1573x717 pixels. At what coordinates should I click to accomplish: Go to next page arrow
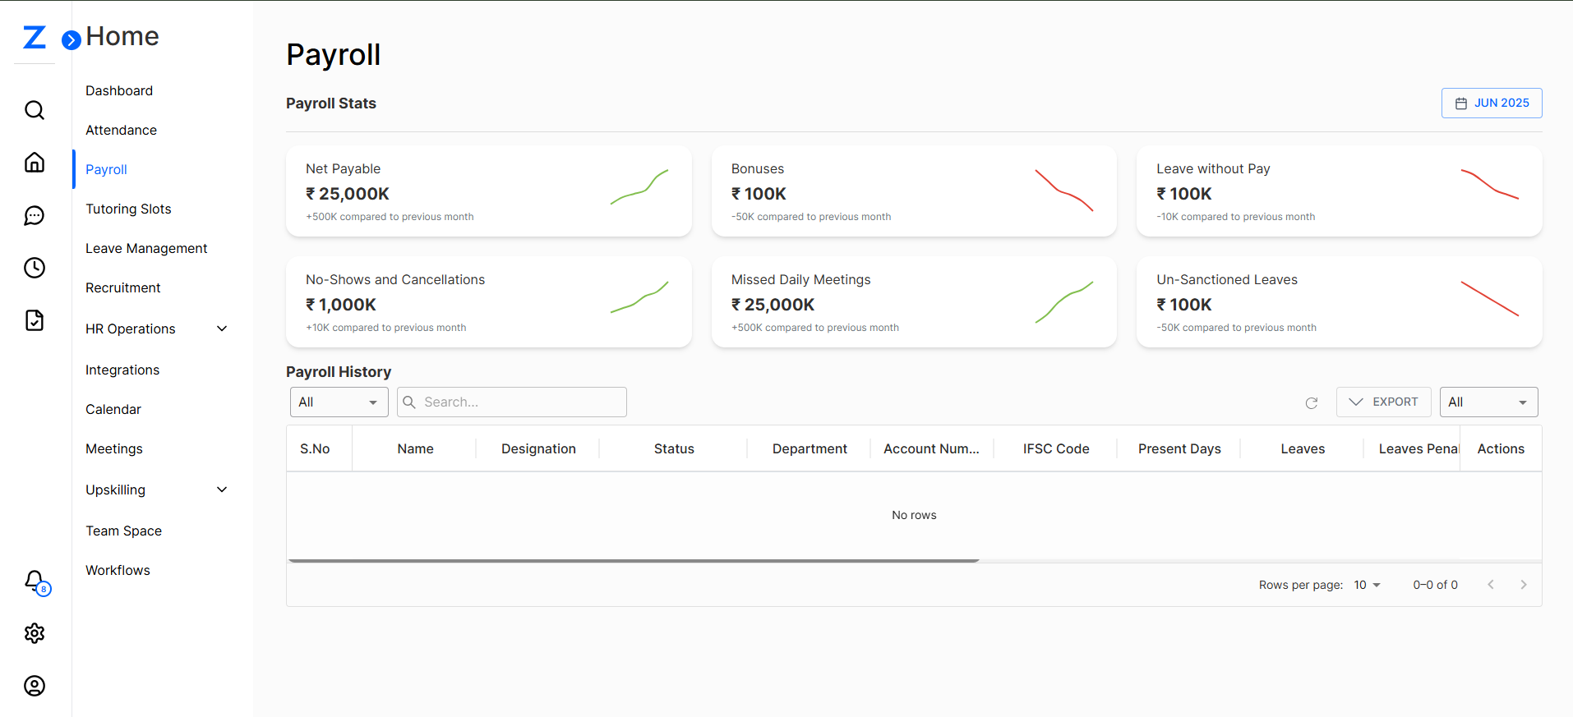click(x=1524, y=585)
